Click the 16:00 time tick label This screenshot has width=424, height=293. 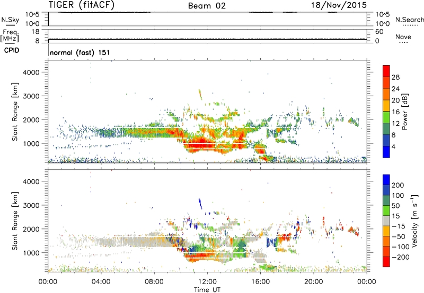[x=260, y=282]
